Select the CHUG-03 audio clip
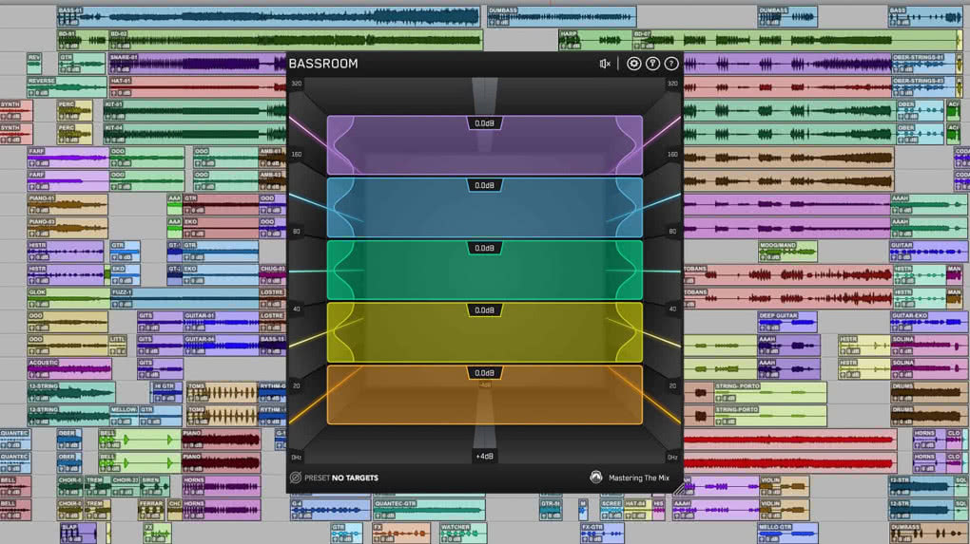The width and height of the screenshot is (970, 544). (273, 274)
